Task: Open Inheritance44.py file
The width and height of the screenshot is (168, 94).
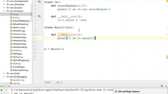Action: click(20, 47)
